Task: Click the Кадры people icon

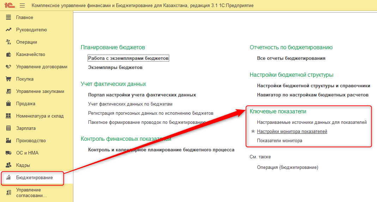Action: pos(8,165)
